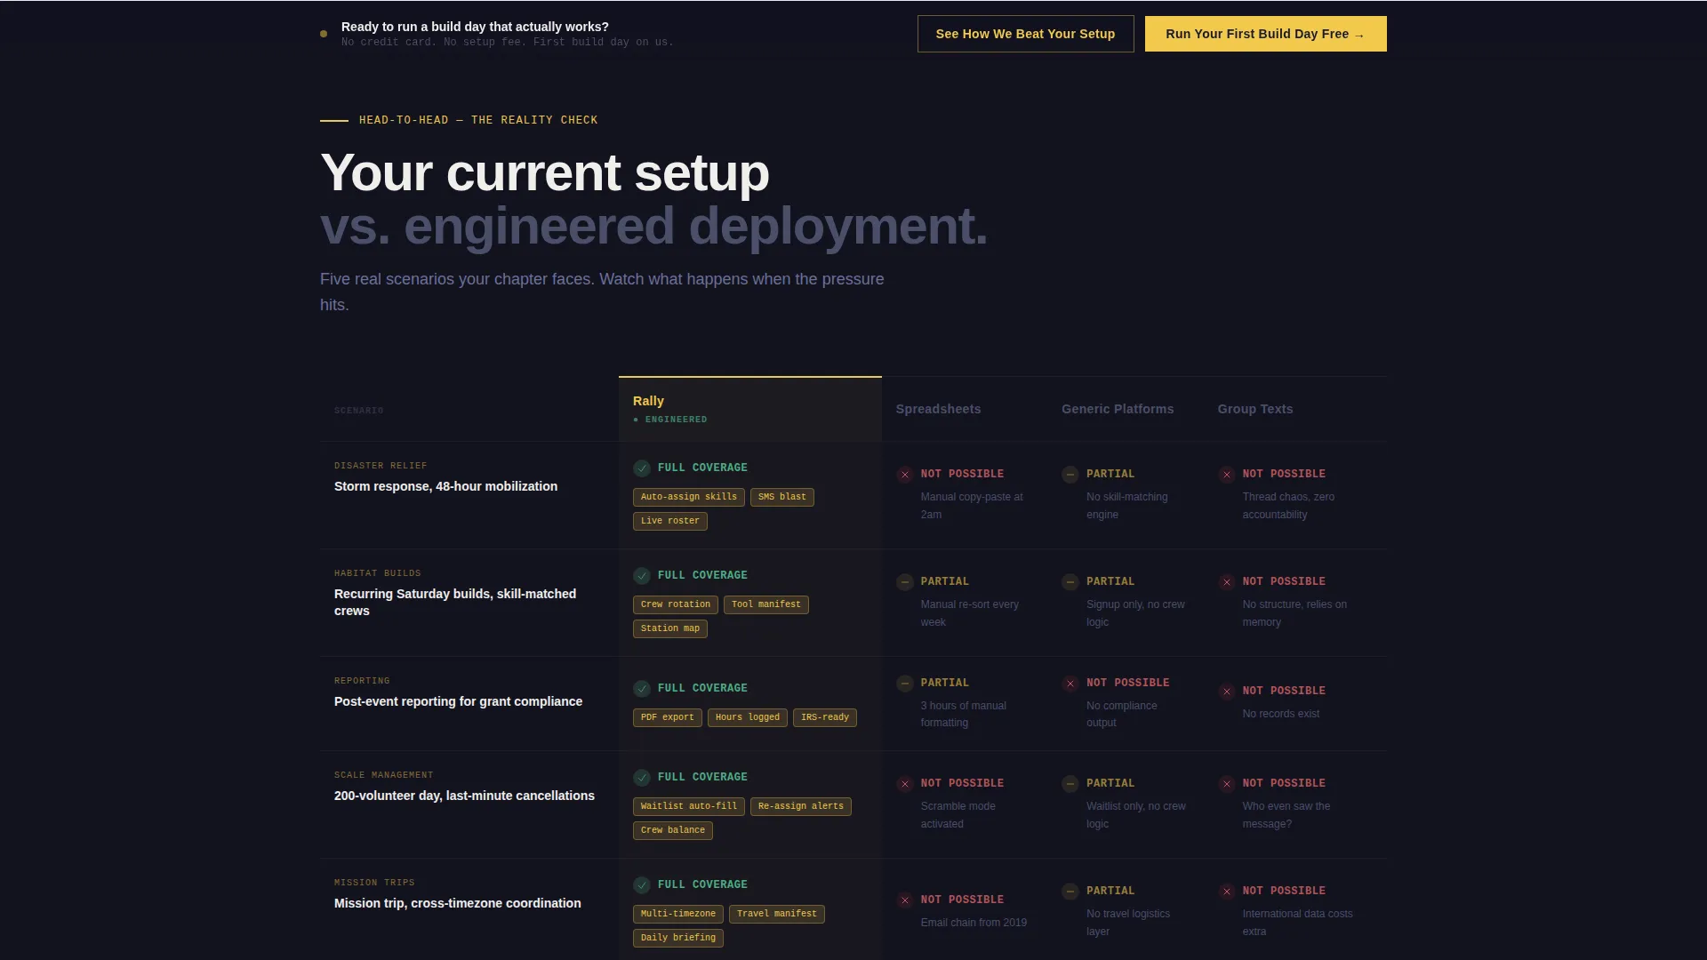Click 'Ready to run a build day' banner text
Image resolution: width=1707 pixels, height=960 pixels.
475,27
